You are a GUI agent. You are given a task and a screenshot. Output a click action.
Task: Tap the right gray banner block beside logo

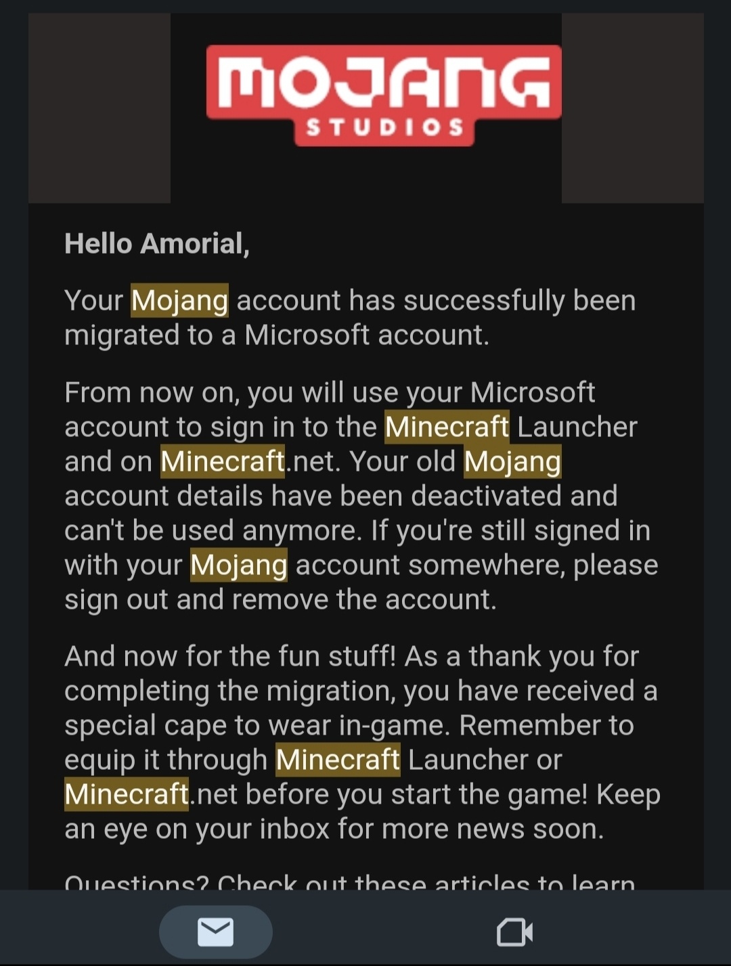(633, 108)
